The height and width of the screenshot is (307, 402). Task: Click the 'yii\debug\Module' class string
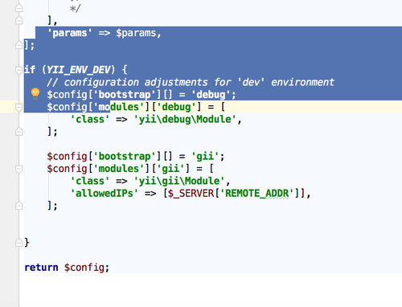pos(185,119)
